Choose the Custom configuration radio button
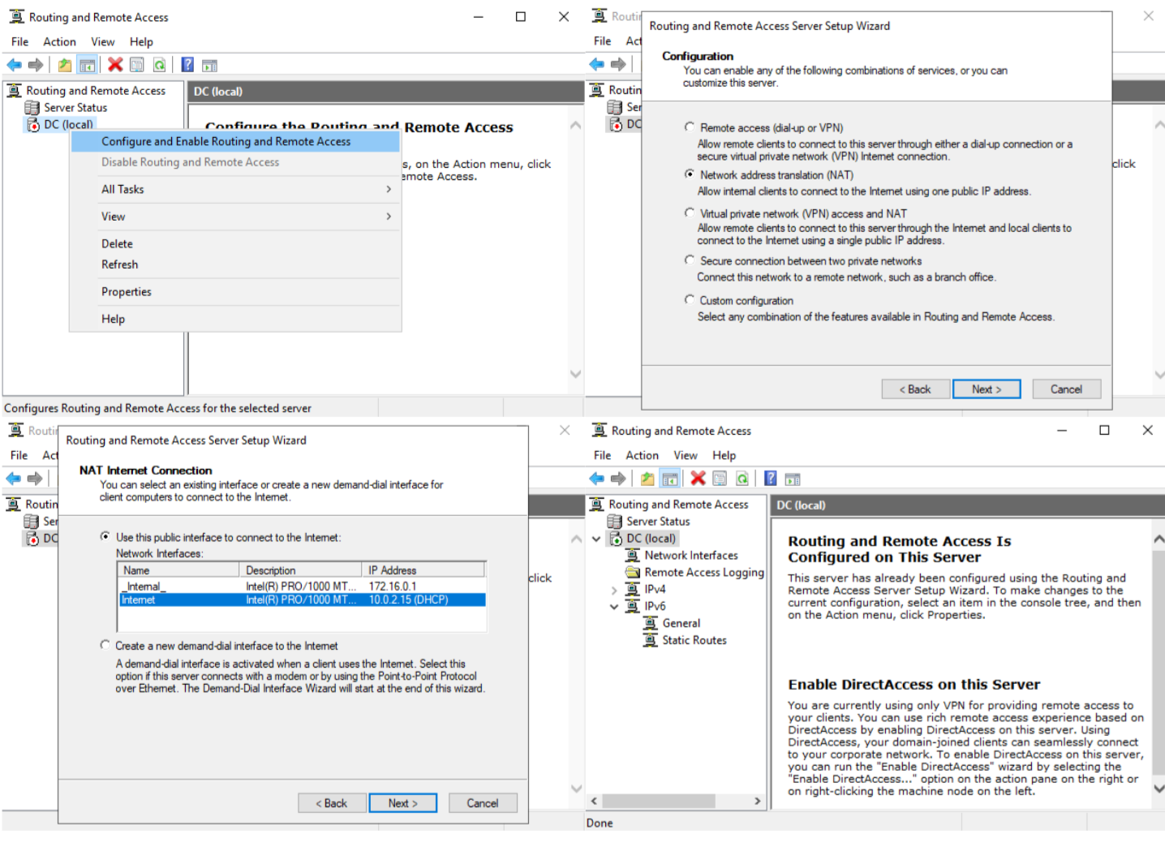The width and height of the screenshot is (1165, 856). [690, 300]
